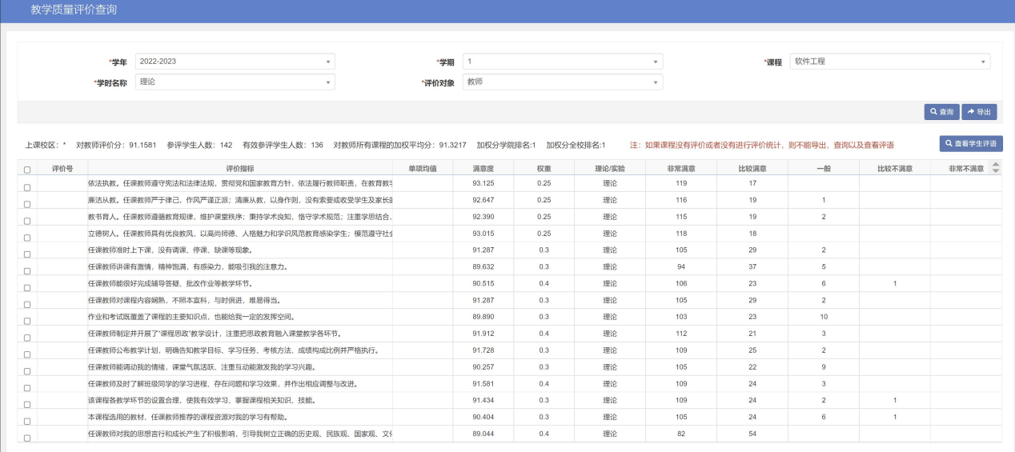This screenshot has height=452, width=1015.
Task: Check the 思想言行 last row checkbox
Action: 27,438
